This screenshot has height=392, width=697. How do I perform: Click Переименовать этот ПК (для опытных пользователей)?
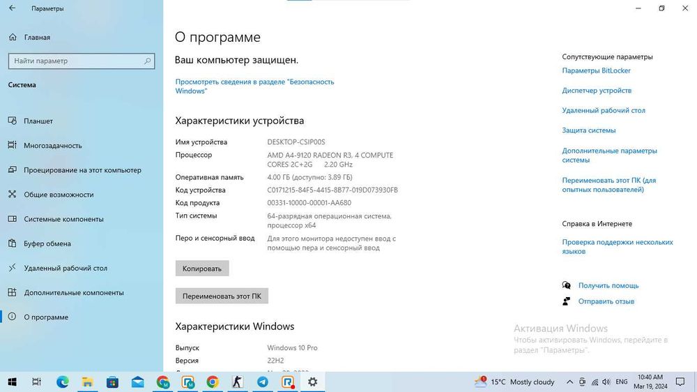(x=609, y=185)
